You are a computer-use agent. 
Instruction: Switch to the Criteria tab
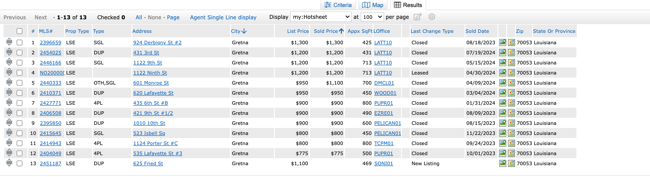(x=338, y=5)
